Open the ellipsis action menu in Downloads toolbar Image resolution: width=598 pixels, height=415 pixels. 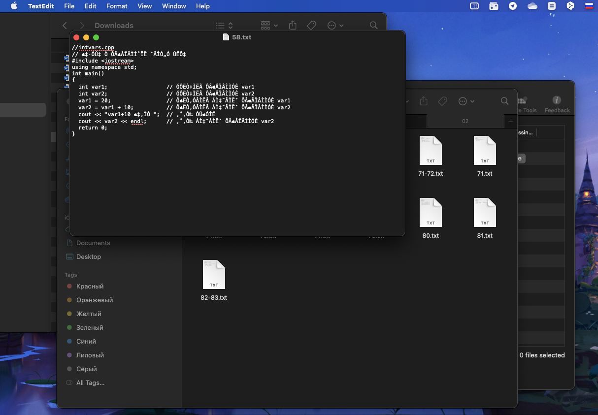tap(335, 25)
